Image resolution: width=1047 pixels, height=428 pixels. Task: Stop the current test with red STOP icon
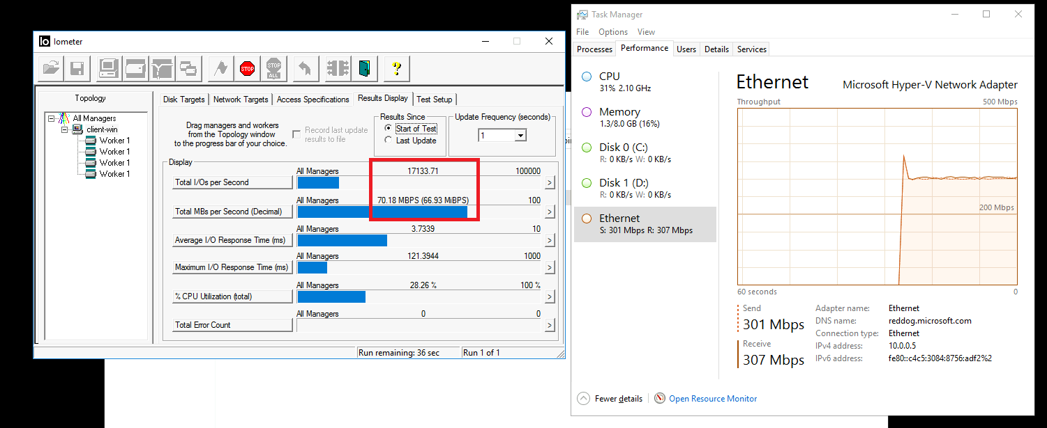[248, 68]
